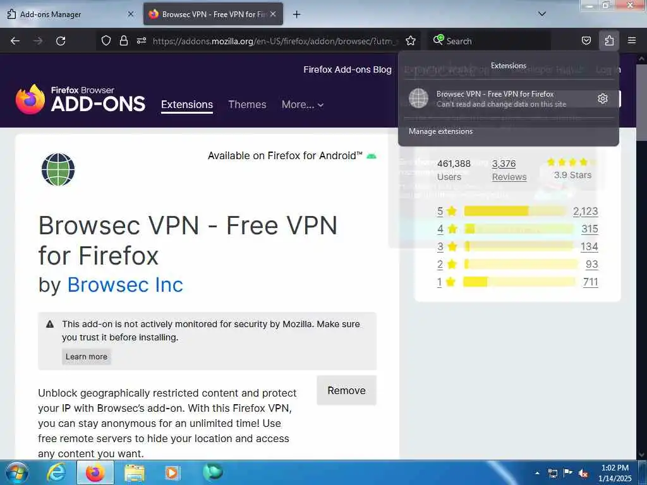Screen dimensions: 647x485
Task: Open Windows Explorer folder from taskbar
Action: click(x=135, y=473)
